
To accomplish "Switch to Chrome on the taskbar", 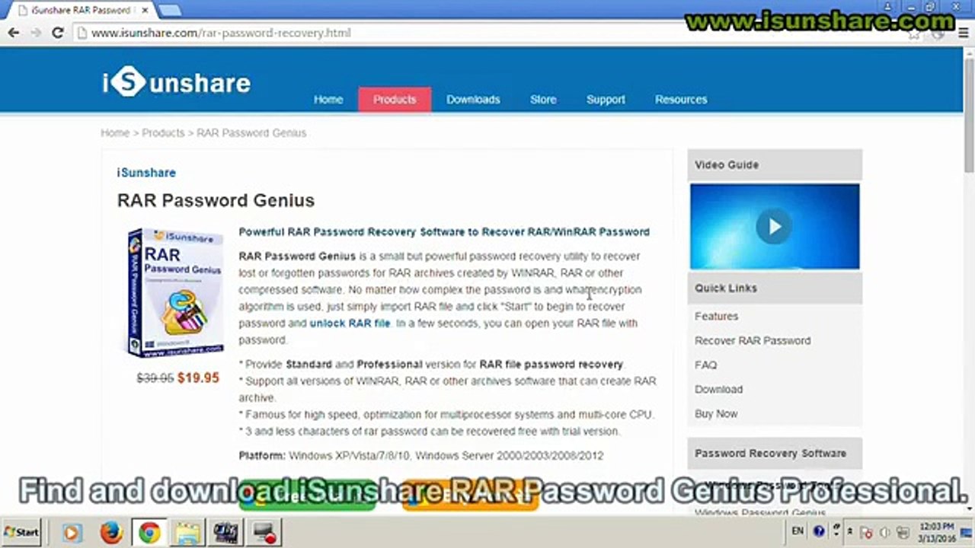I will point(150,533).
